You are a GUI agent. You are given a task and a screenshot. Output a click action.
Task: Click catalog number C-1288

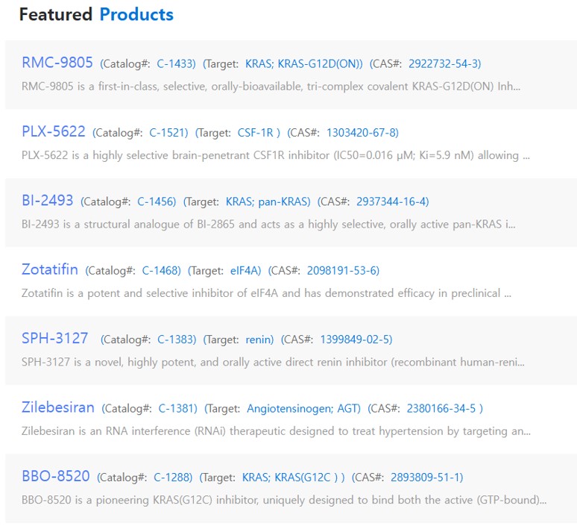(x=173, y=478)
